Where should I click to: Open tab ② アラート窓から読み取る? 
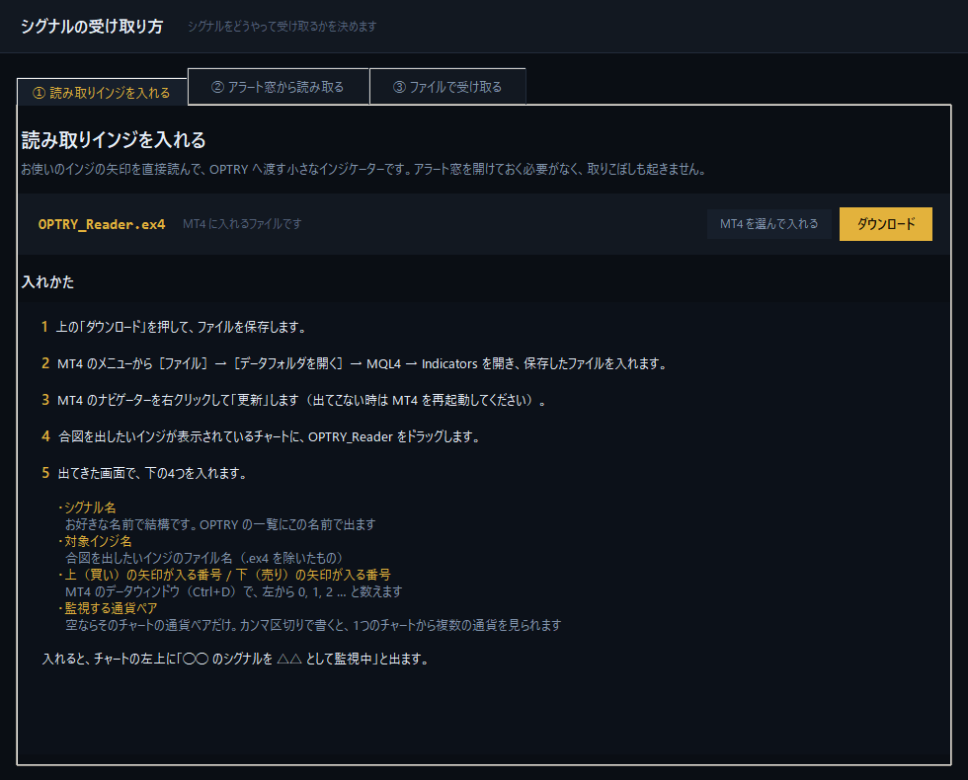(278, 87)
